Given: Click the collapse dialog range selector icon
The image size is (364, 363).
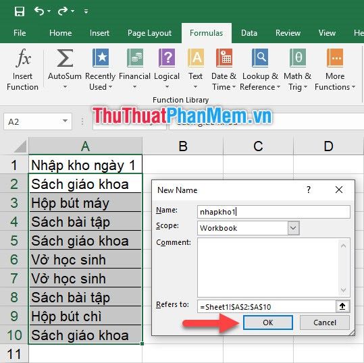Looking at the screenshot, I should click(342, 306).
